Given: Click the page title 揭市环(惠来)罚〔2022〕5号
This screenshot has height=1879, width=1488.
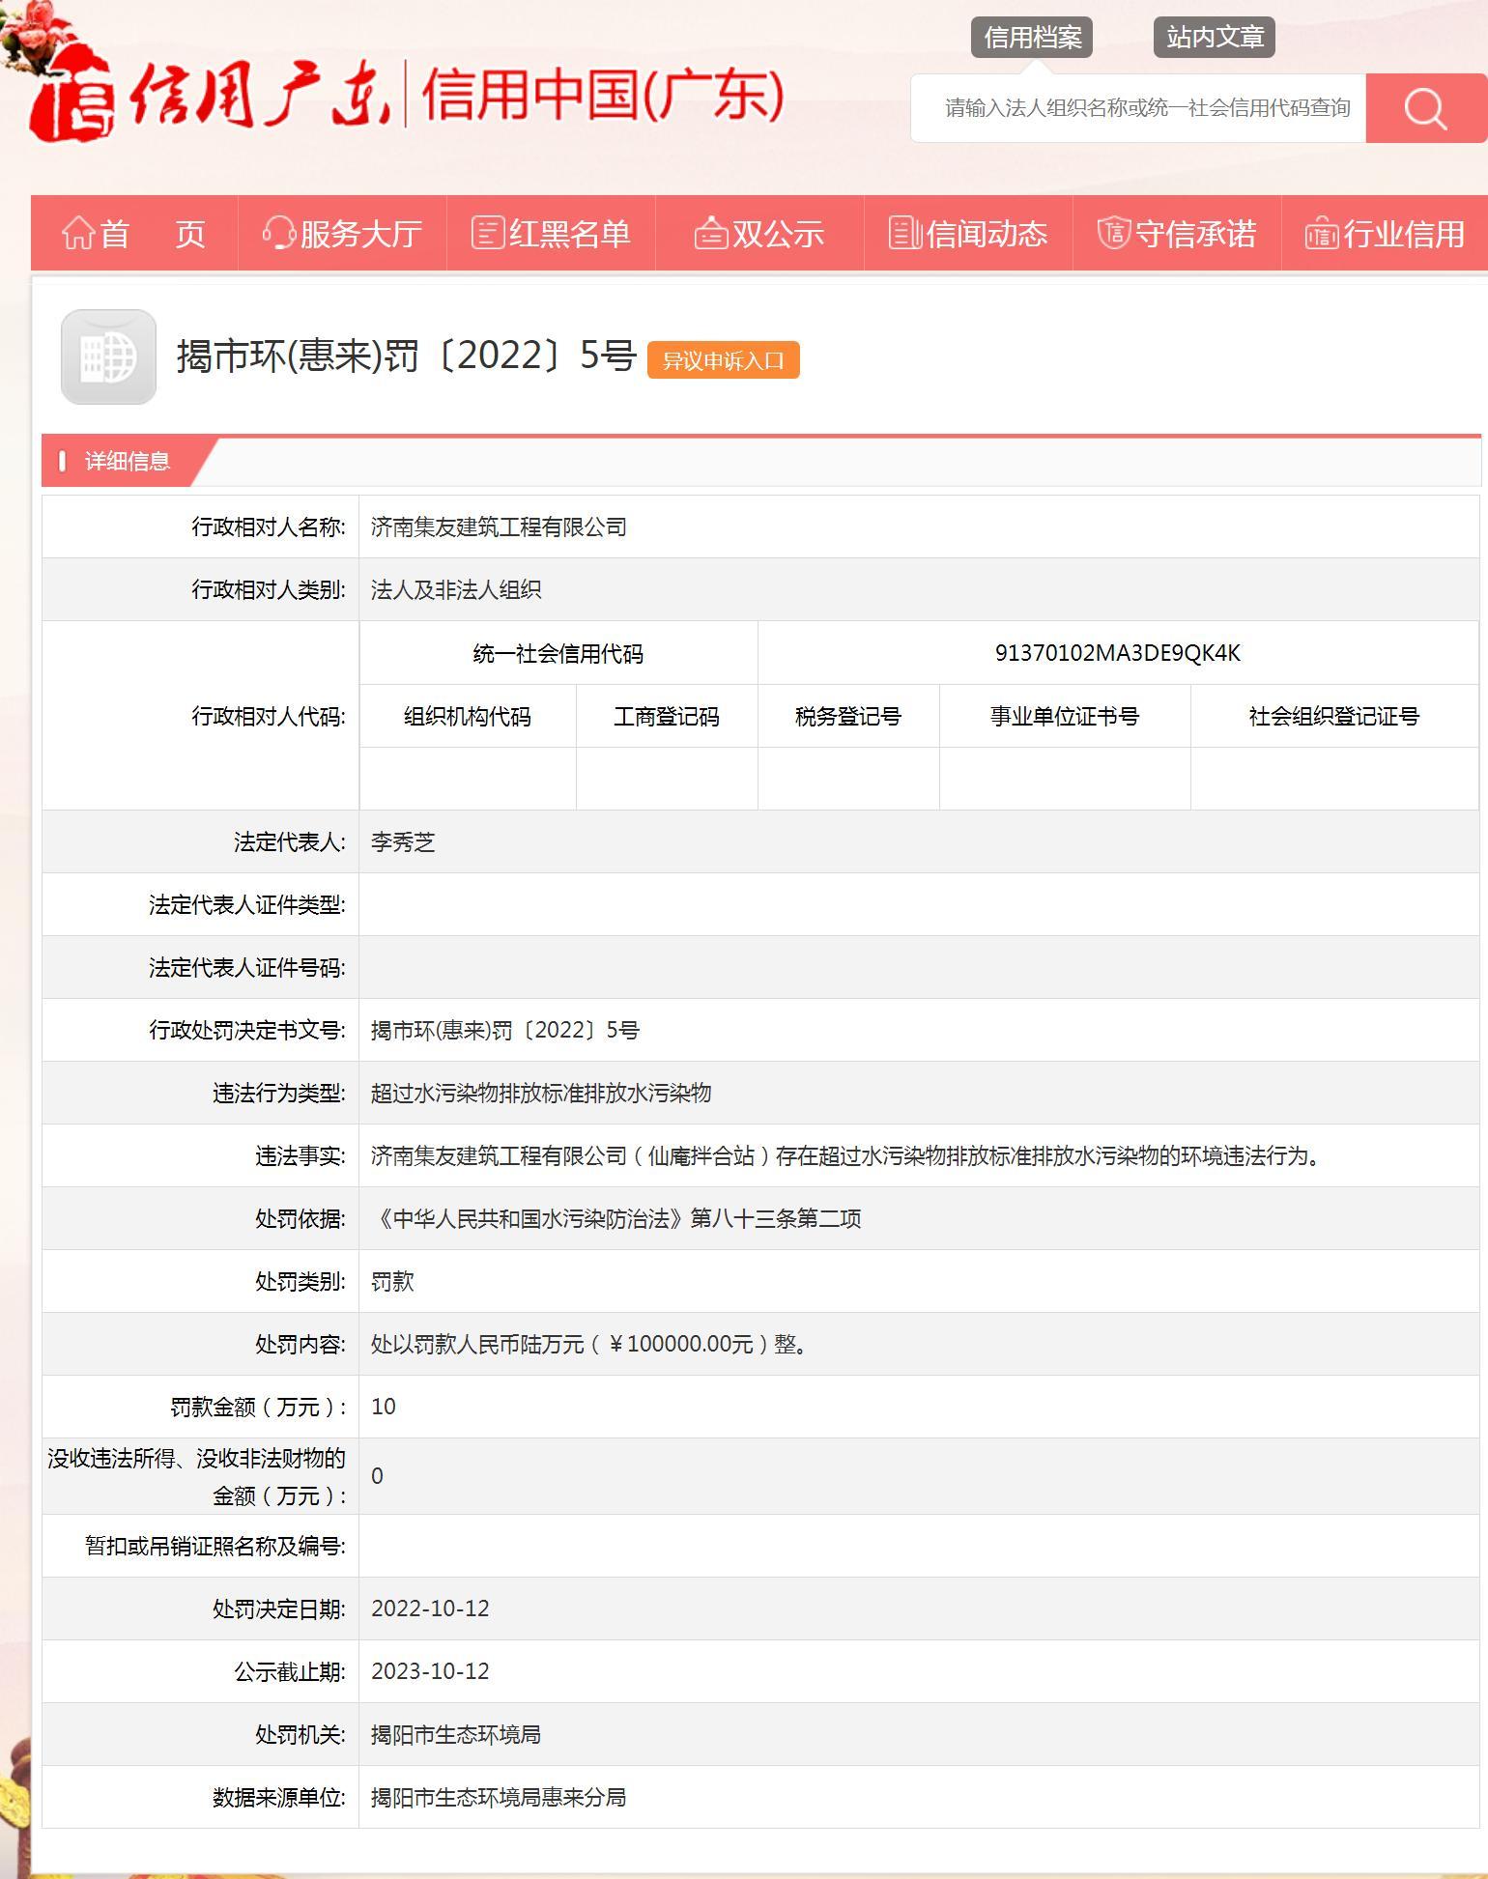Looking at the screenshot, I should [x=406, y=356].
